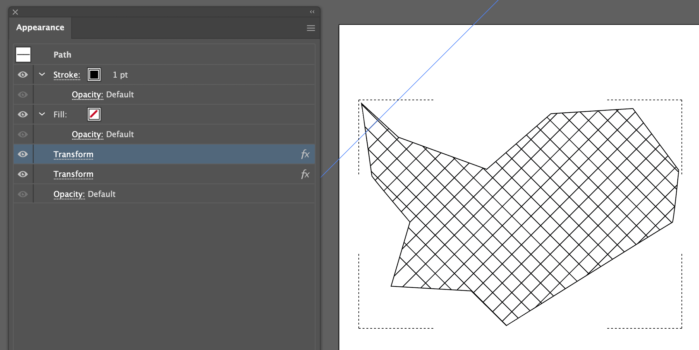Open the Appearance panel flyout menu

[310, 28]
